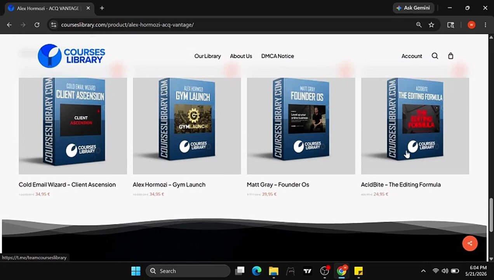
Task: Click Editing Formula price 24,95 €
Action: click(381, 194)
